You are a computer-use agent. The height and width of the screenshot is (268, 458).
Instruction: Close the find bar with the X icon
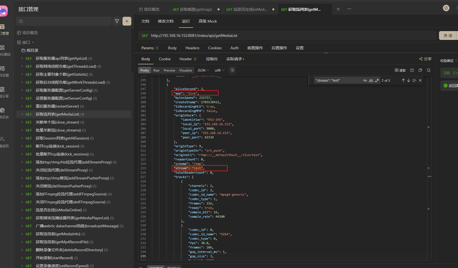click(x=420, y=80)
